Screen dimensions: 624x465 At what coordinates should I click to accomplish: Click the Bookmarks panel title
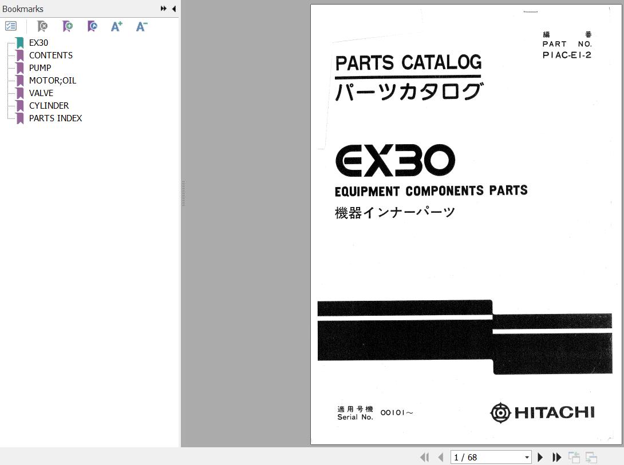(23, 9)
